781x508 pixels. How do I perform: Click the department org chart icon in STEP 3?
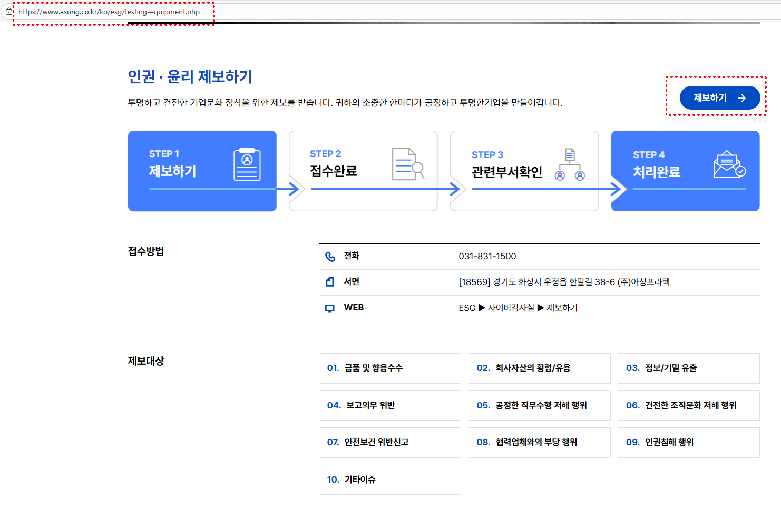click(570, 165)
